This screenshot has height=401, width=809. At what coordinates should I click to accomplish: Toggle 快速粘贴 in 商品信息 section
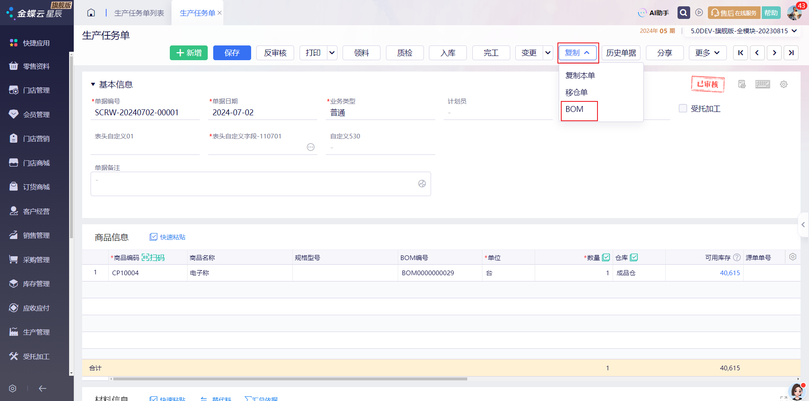coord(167,237)
